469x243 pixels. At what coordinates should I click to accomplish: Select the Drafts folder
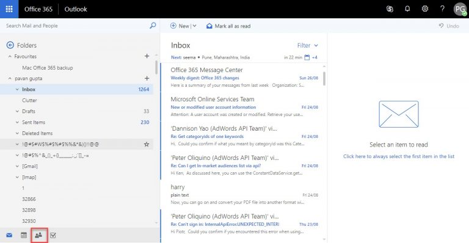pos(29,111)
